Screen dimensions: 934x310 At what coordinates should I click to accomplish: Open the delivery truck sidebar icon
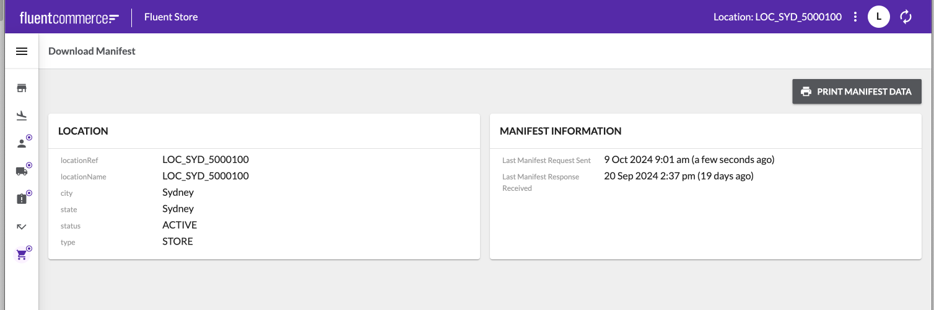pyautogui.click(x=22, y=171)
